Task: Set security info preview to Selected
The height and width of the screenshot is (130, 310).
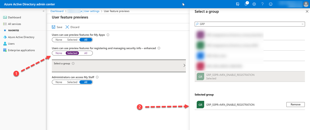Action: click(72, 53)
